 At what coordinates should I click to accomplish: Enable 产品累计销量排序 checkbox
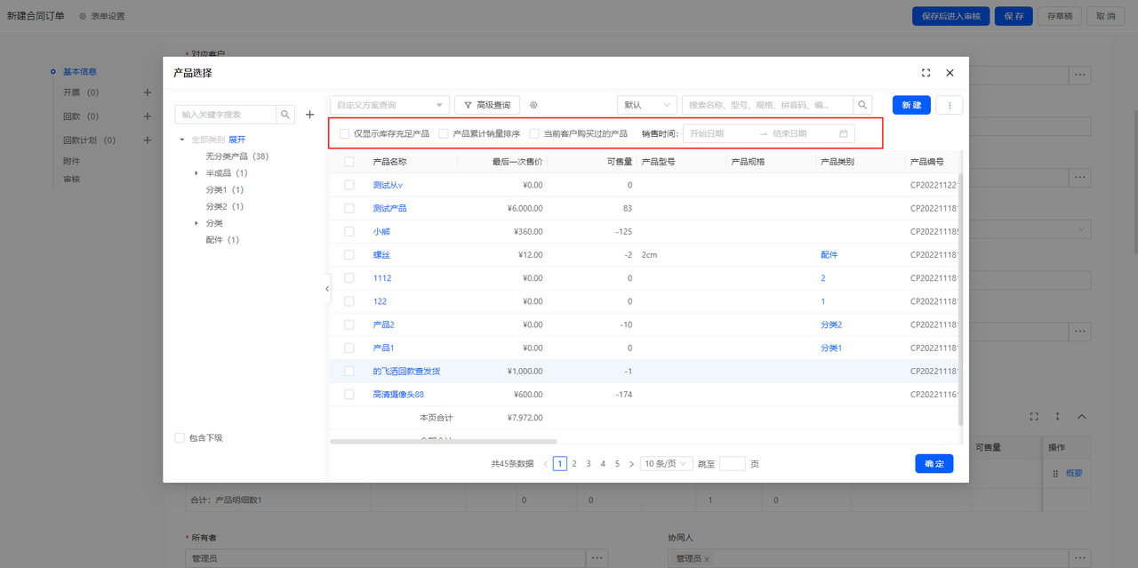tap(444, 133)
